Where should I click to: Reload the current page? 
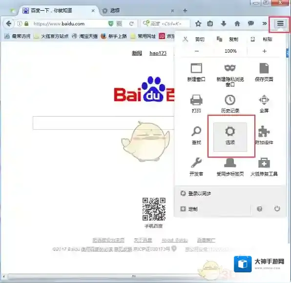(131, 24)
